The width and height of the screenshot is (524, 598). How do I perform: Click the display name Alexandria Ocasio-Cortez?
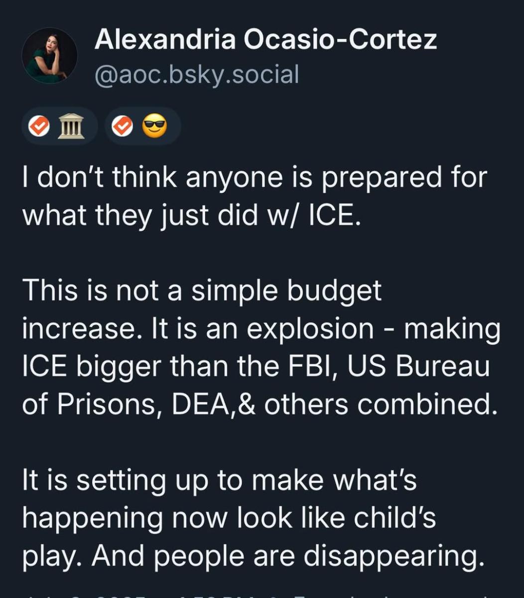click(265, 39)
